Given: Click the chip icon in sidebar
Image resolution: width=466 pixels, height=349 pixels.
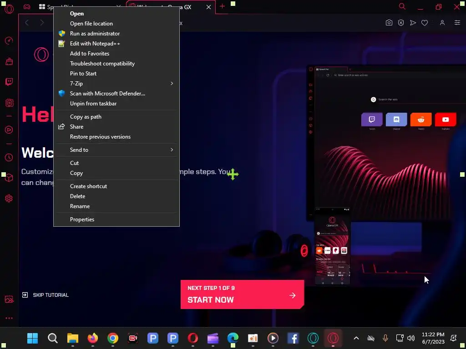Looking at the screenshot, I should (x=9, y=103).
